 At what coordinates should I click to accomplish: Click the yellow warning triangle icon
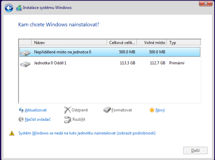[12, 133]
